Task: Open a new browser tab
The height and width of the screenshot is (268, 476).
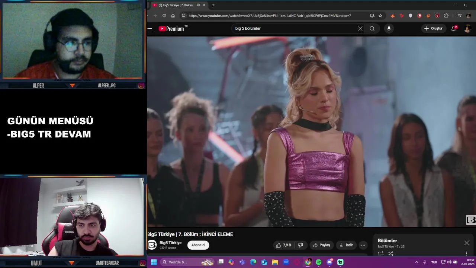Action: click(213, 5)
